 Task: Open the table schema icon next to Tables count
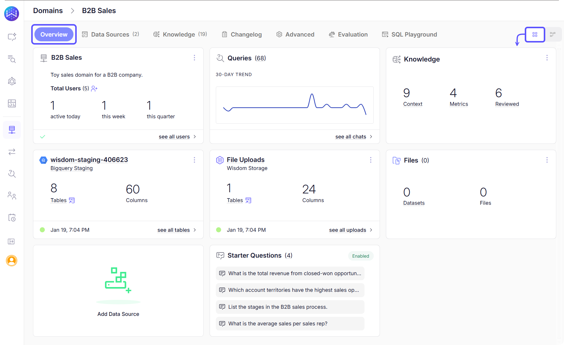point(71,200)
